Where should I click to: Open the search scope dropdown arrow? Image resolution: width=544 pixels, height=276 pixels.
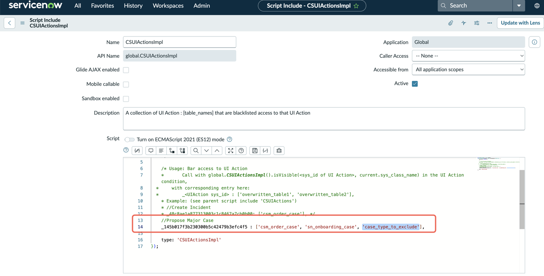click(x=519, y=6)
